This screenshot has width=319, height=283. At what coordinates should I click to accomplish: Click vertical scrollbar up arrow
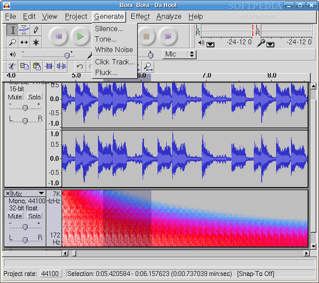[x=313, y=86]
